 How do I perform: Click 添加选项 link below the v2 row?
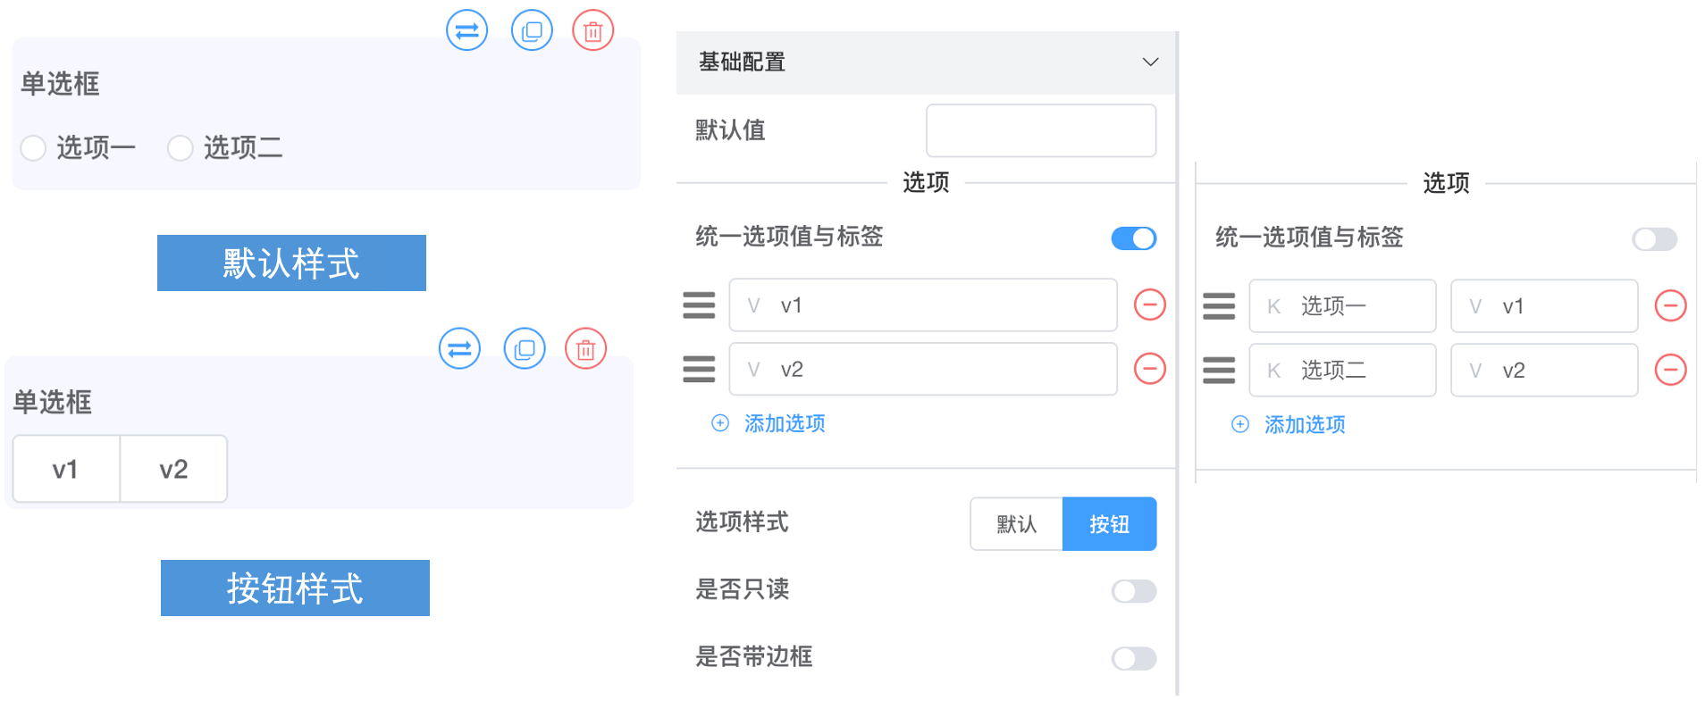pos(783,423)
